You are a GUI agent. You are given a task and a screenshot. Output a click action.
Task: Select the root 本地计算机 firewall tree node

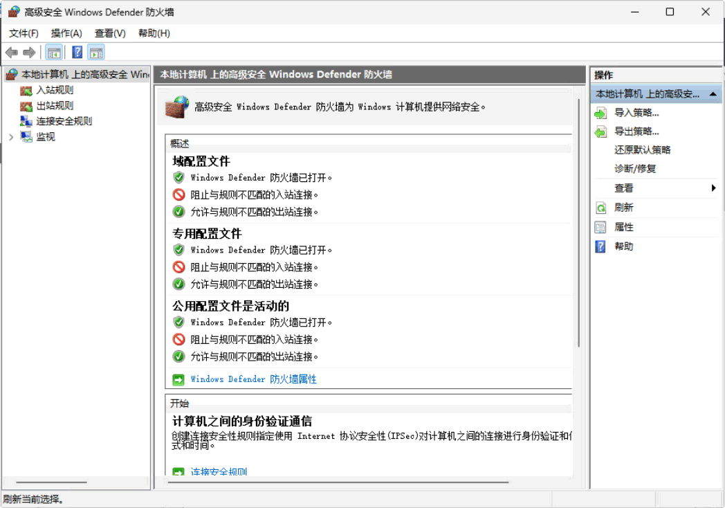[86, 75]
